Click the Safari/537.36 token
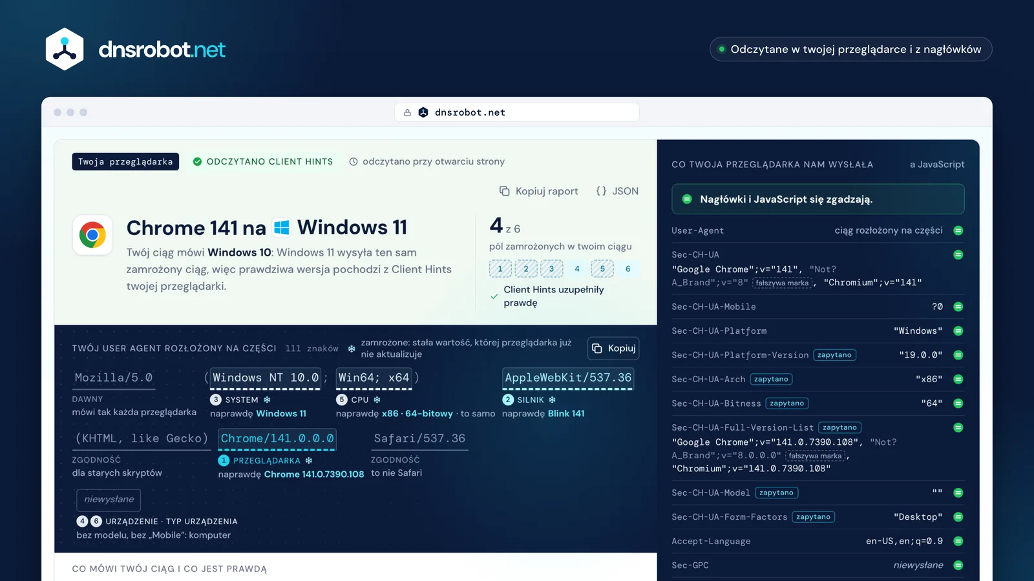The height and width of the screenshot is (581, 1034). click(419, 438)
